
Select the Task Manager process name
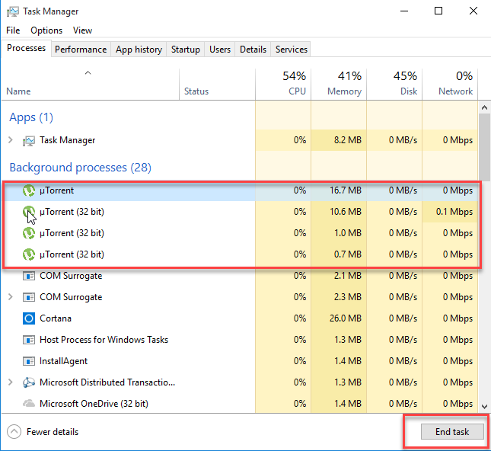67,140
